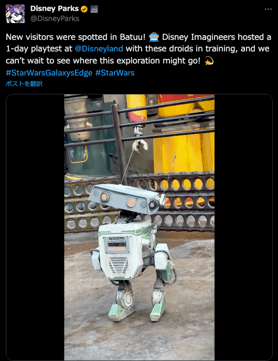The image size is (278, 361).
Task: Click the black letterbox bar left of the video
Action: tap(35, 227)
